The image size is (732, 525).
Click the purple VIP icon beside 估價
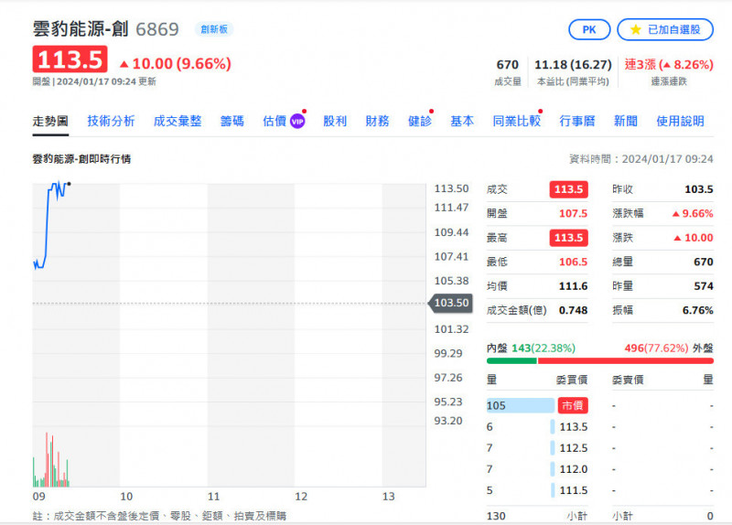[x=297, y=122]
